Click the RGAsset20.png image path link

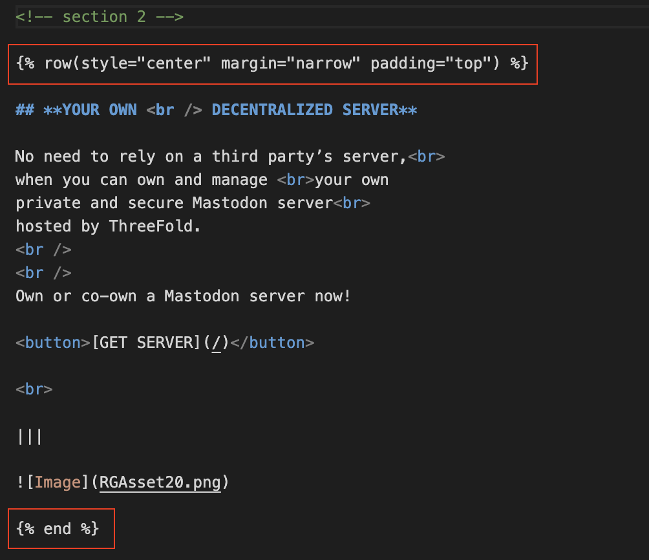[160, 482]
